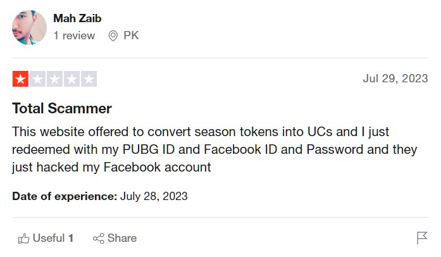
Task: Mark review as Useful via the label
Action: (x=49, y=238)
